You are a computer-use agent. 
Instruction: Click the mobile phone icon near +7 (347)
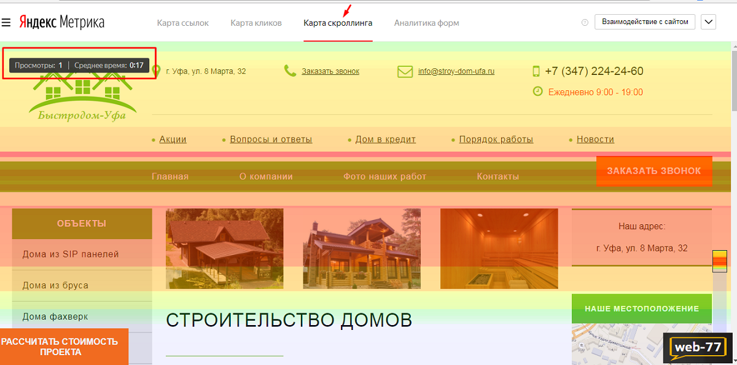click(536, 71)
